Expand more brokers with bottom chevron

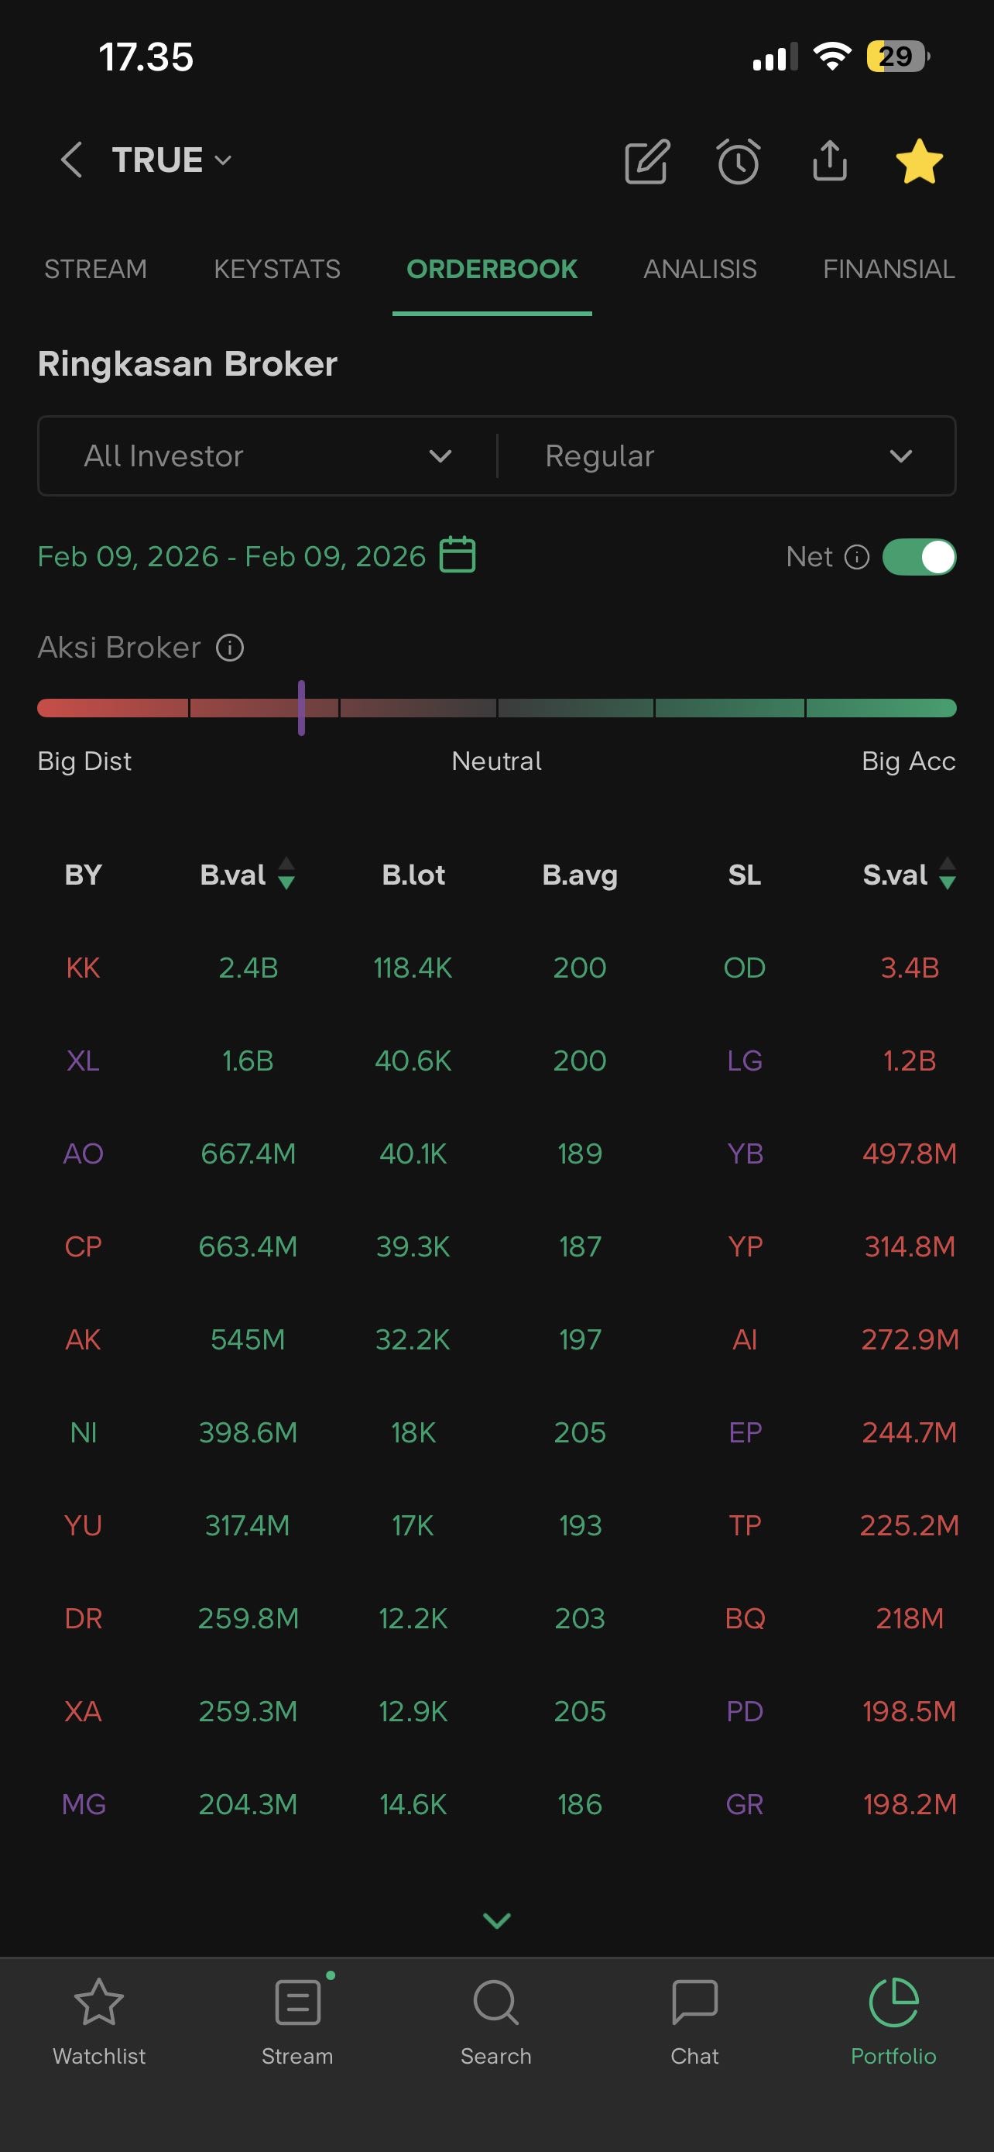coord(496,1920)
